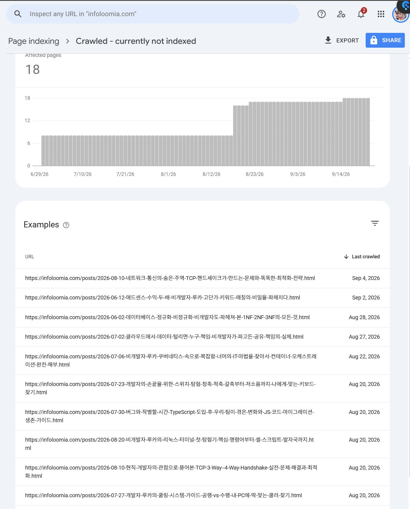Open the 2026-07-30 TypeScript-도입 URL row
410x509 pixels.
pyautogui.click(x=203, y=416)
